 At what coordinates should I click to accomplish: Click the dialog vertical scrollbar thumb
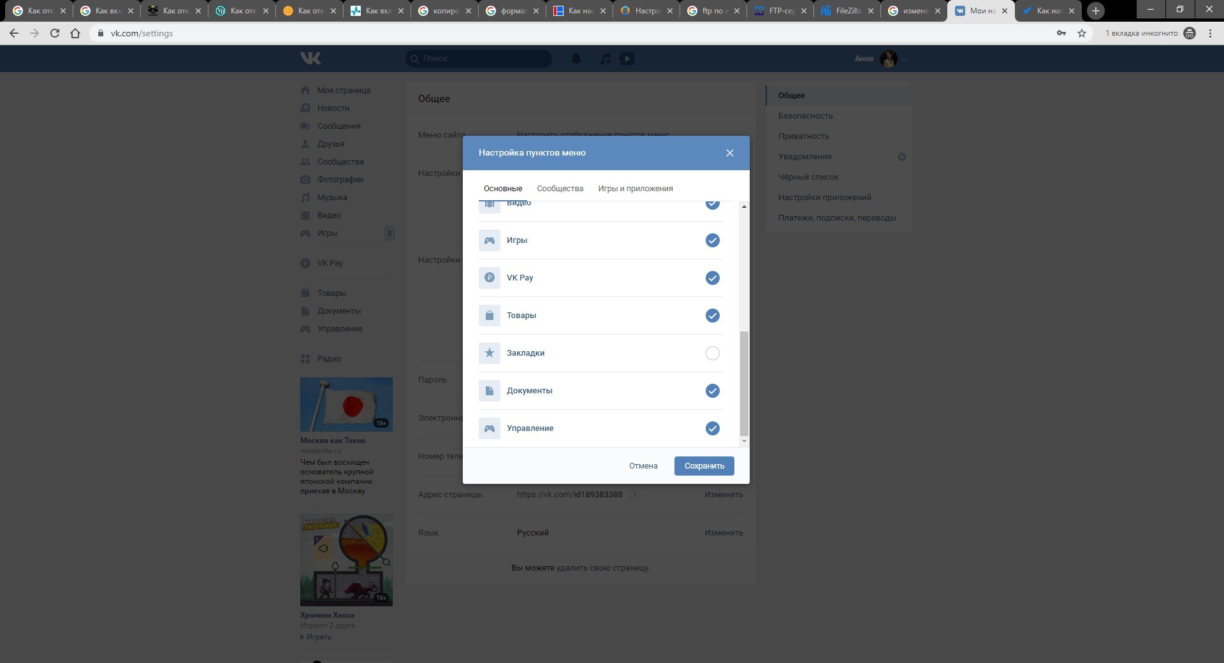point(744,383)
